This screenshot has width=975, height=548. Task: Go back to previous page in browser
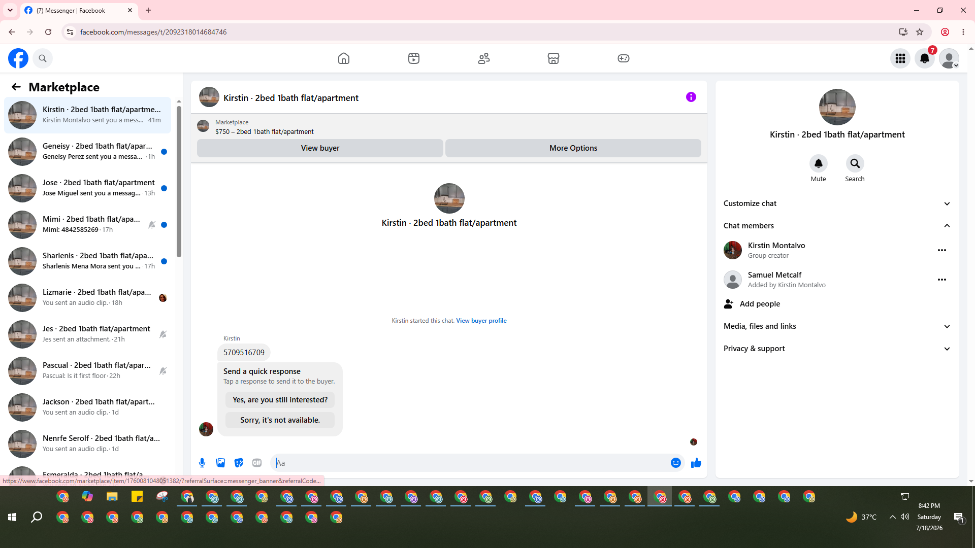[12, 32]
